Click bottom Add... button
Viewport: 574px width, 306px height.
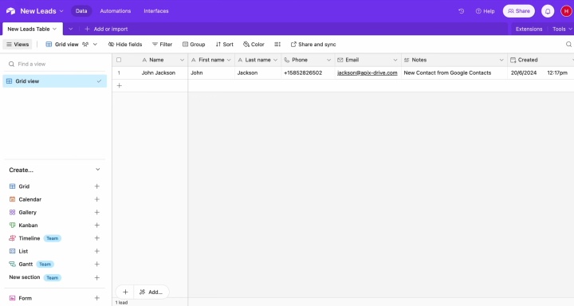tap(151, 292)
